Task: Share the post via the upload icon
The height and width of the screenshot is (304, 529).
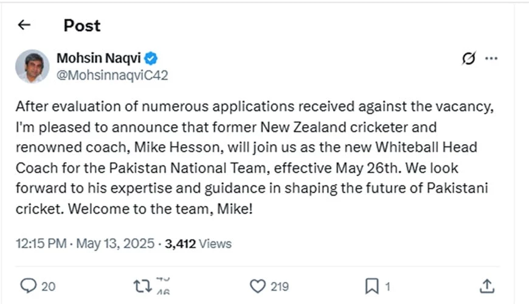Action: (486, 285)
